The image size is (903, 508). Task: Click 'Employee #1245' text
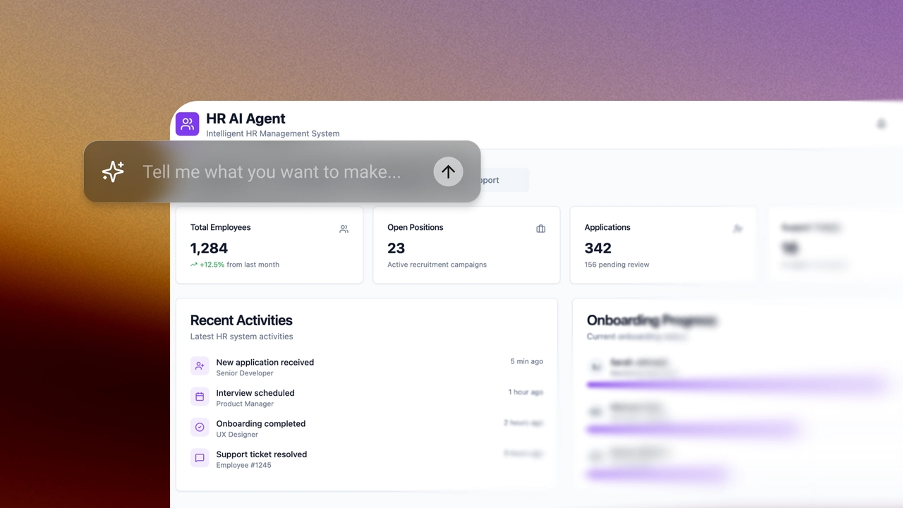click(x=243, y=465)
